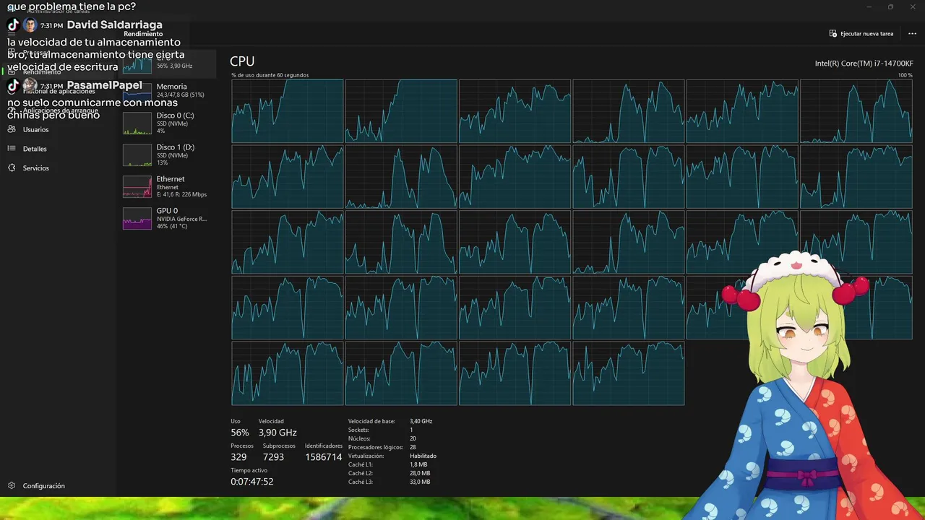Image resolution: width=925 pixels, height=520 pixels.
Task: Click the Caché L3 value 33,0 MB
Action: pyautogui.click(x=420, y=482)
